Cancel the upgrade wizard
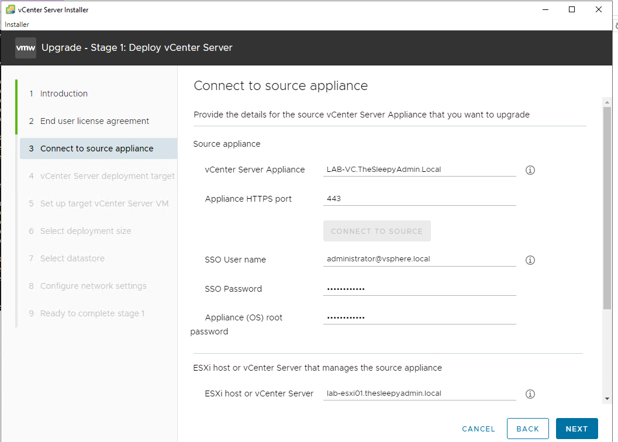The image size is (618, 442). click(x=478, y=428)
